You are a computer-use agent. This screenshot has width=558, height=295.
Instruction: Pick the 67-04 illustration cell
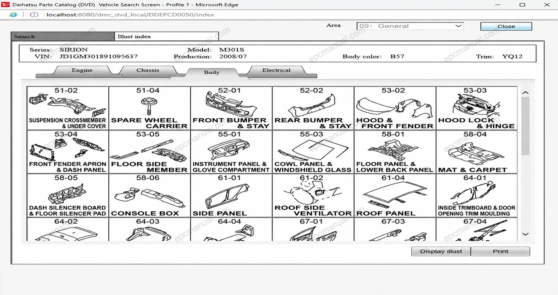coord(476,229)
